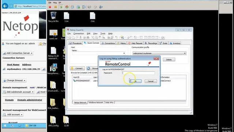Switch to the Inventory tab

(175, 43)
